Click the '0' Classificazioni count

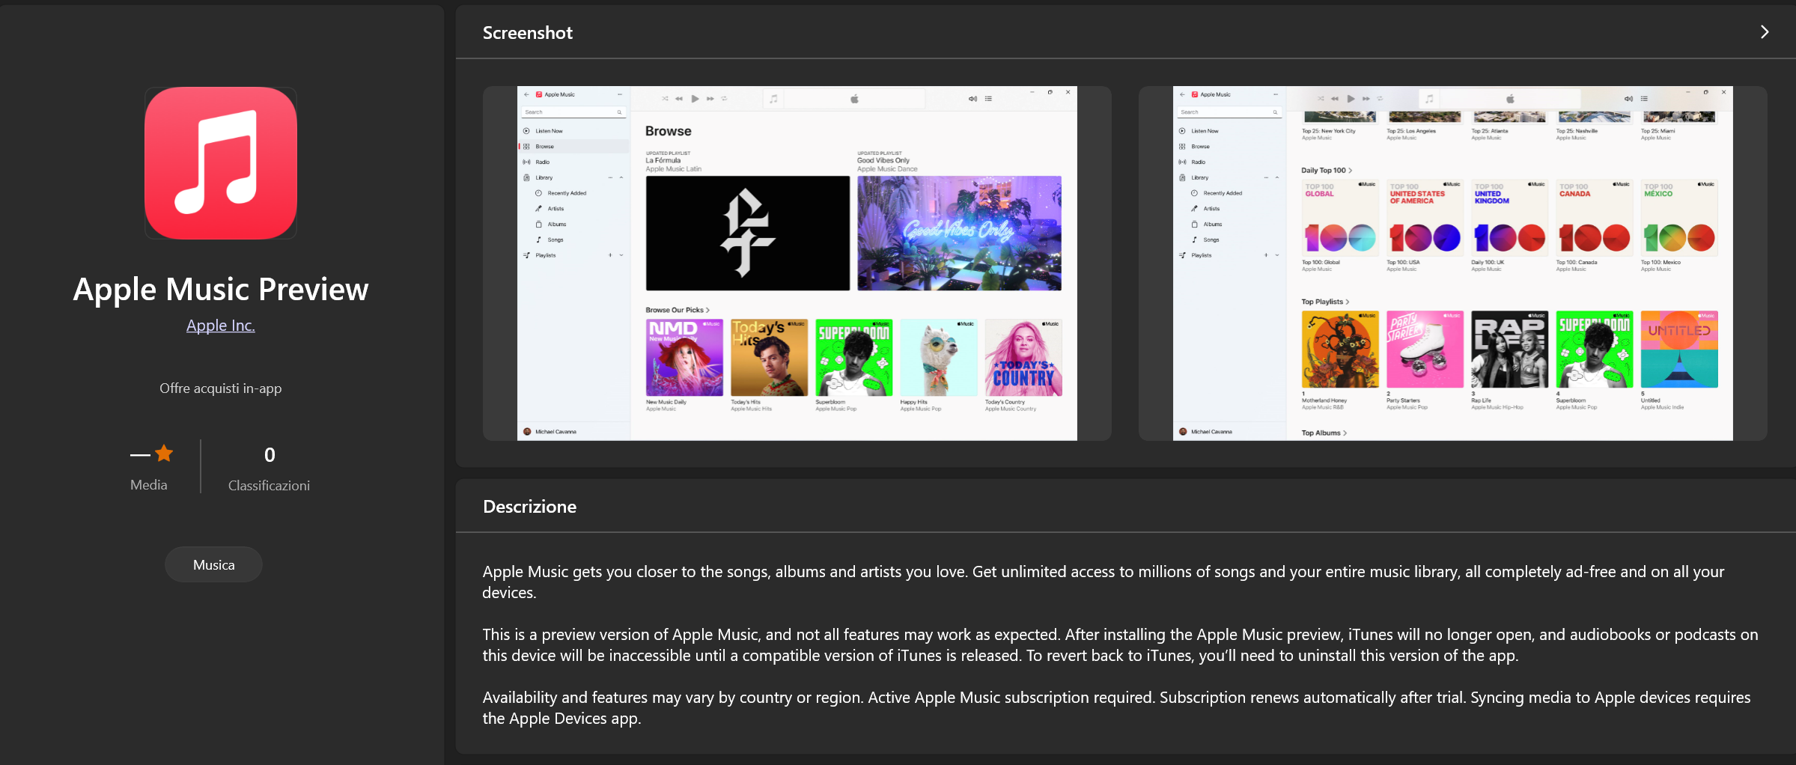click(x=270, y=454)
